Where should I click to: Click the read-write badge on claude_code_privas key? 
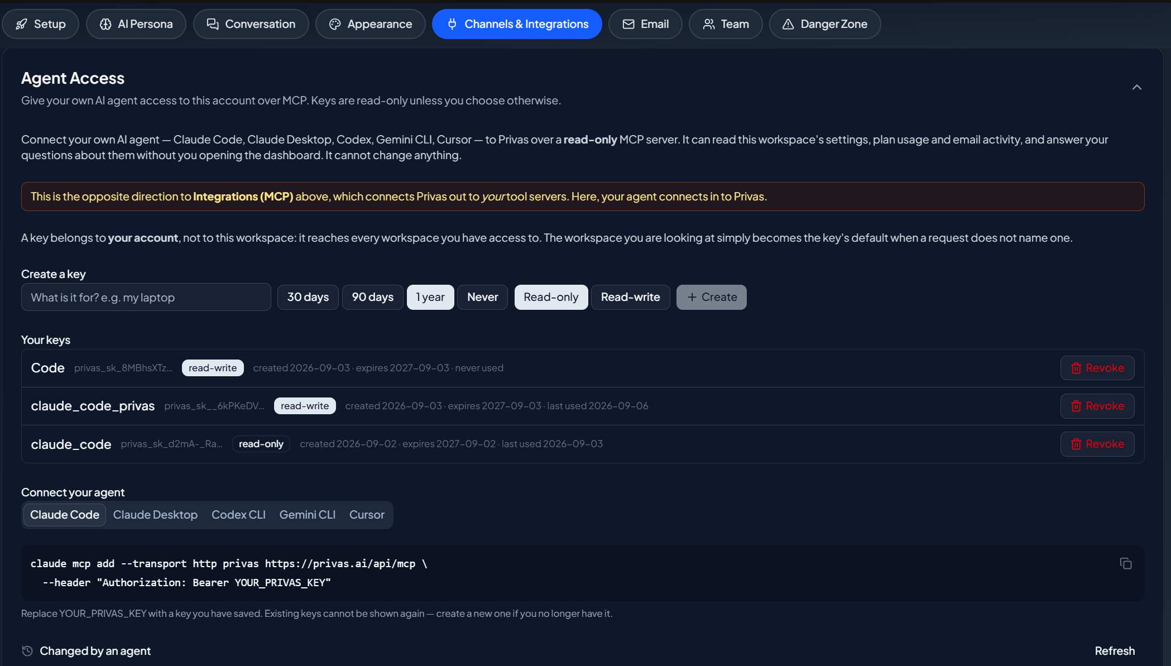coord(305,406)
